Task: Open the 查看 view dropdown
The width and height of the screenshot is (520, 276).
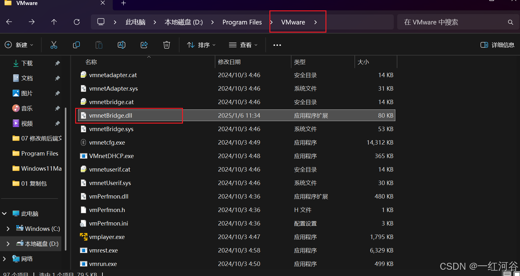Action: [x=243, y=45]
